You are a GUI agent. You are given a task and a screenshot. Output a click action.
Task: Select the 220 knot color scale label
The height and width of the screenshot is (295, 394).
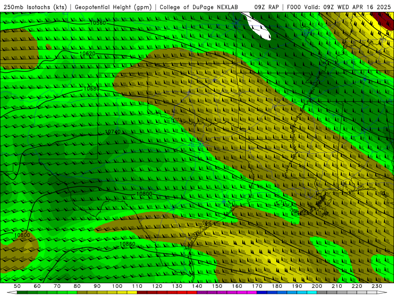pyautogui.click(x=357, y=286)
